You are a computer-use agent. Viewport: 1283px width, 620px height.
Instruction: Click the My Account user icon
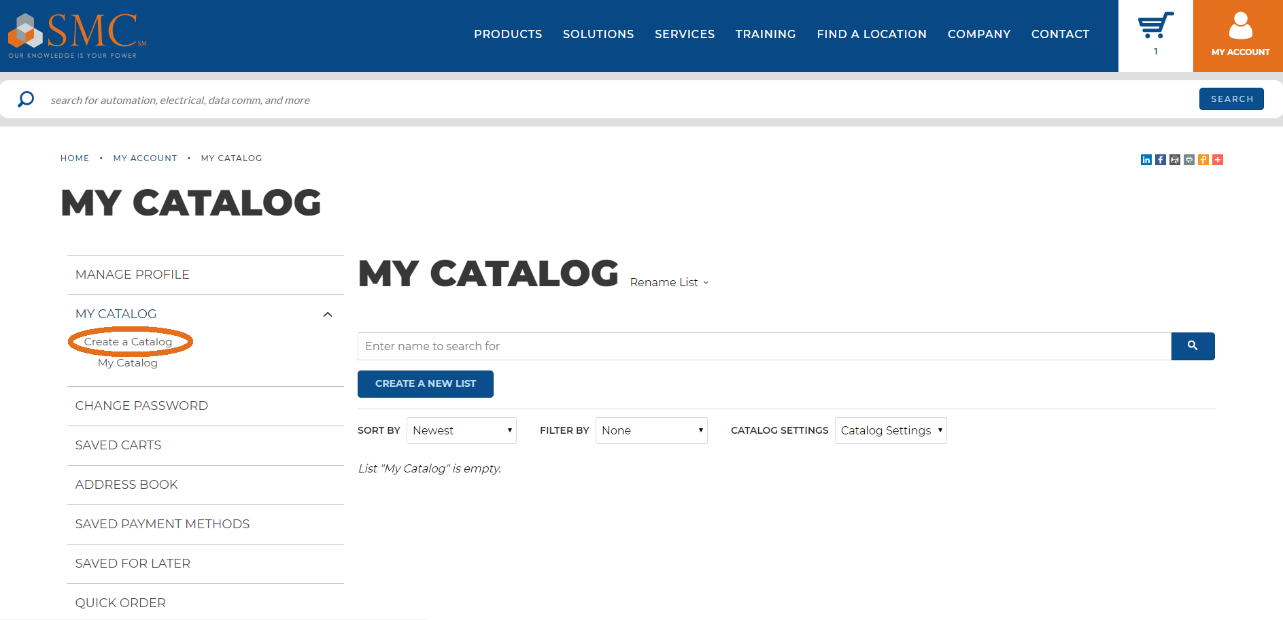tap(1239, 27)
